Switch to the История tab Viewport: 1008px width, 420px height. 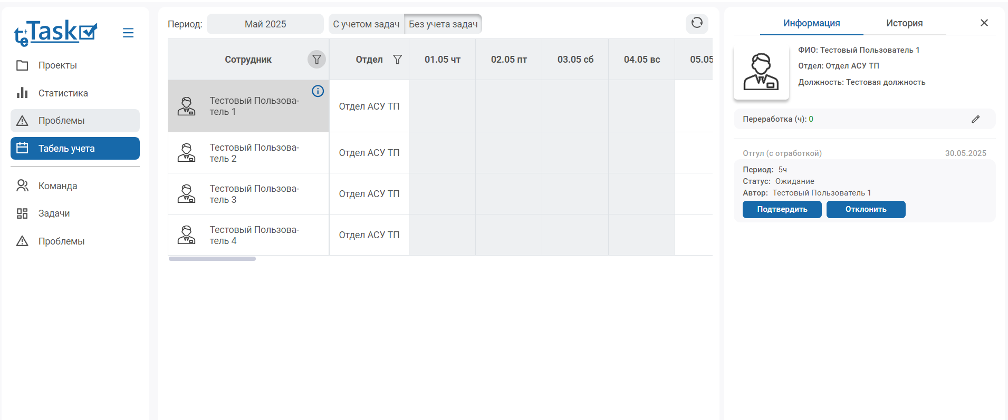coord(904,23)
